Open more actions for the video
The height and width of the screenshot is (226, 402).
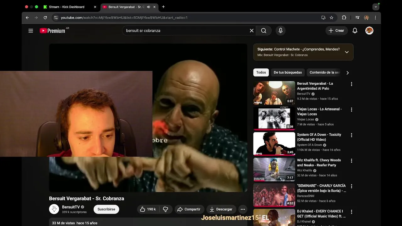tap(243, 209)
